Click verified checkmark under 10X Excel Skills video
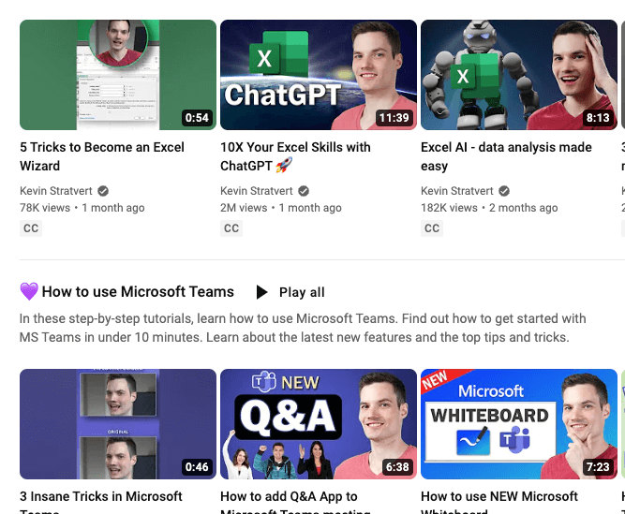 (x=304, y=190)
